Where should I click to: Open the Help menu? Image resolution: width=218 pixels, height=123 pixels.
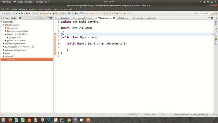pos(71,9)
